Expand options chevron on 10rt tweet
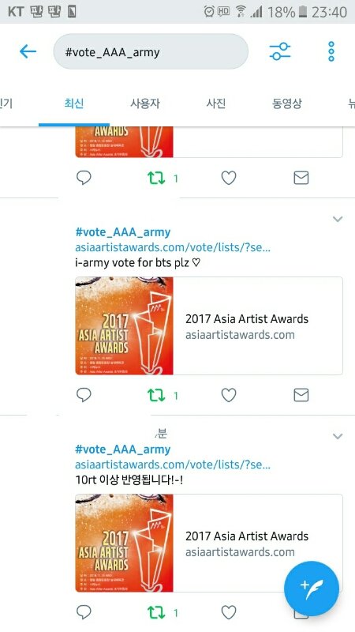 338,437
